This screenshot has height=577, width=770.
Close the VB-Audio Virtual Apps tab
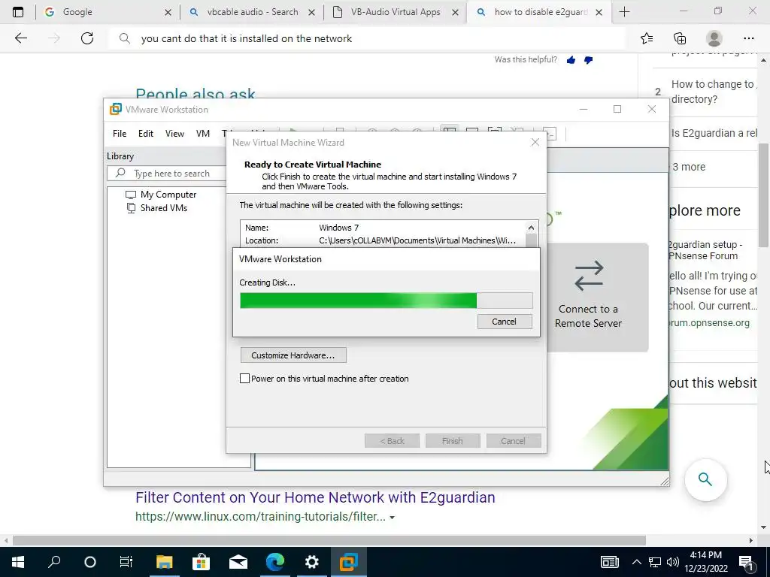tap(455, 12)
